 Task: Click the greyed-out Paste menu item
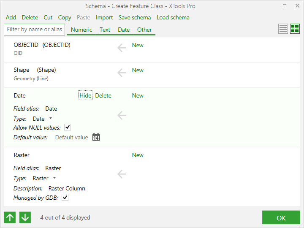pos(84,17)
